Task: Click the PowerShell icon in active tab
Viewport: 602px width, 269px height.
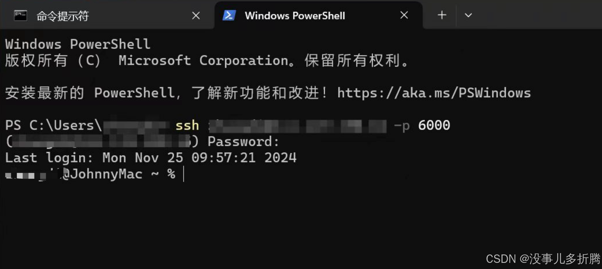Action: tap(229, 15)
